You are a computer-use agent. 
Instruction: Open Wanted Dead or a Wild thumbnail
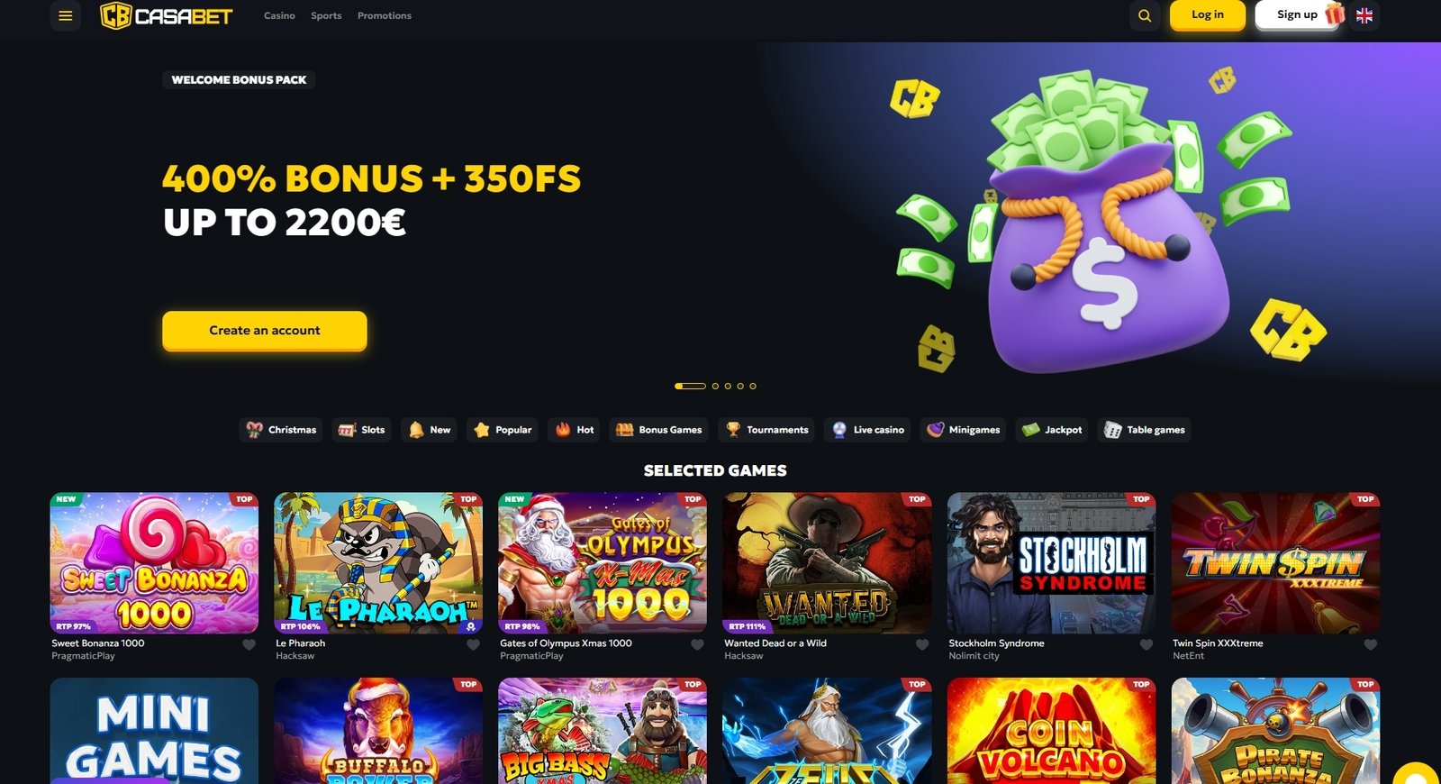tap(827, 562)
